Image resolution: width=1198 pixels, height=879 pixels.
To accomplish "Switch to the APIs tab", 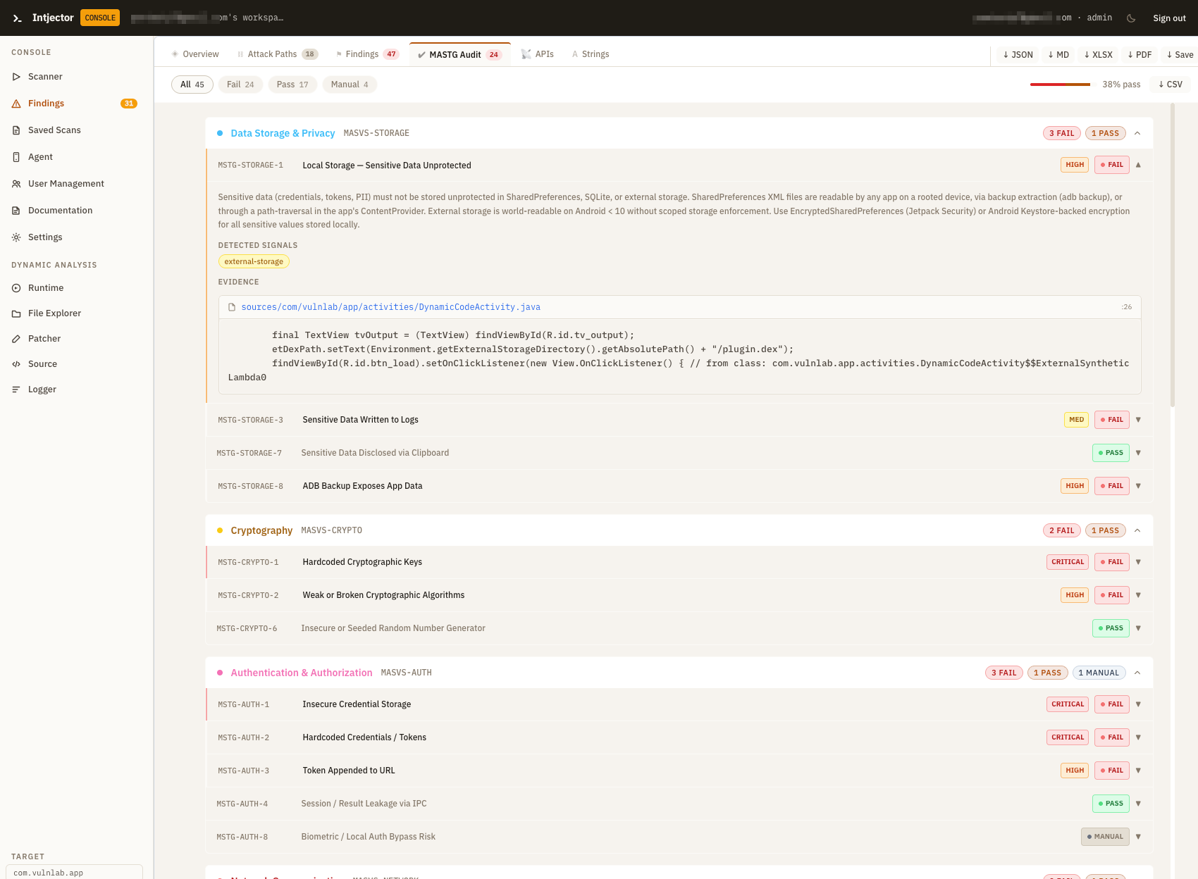I will tap(538, 54).
